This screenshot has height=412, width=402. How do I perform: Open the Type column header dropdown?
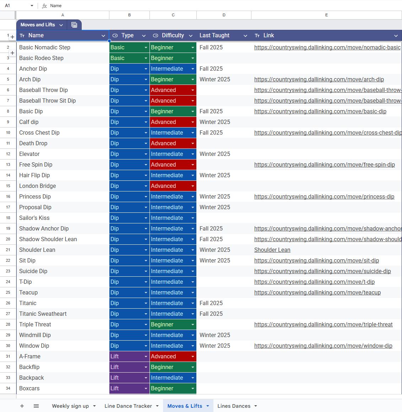pyautogui.click(x=144, y=36)
